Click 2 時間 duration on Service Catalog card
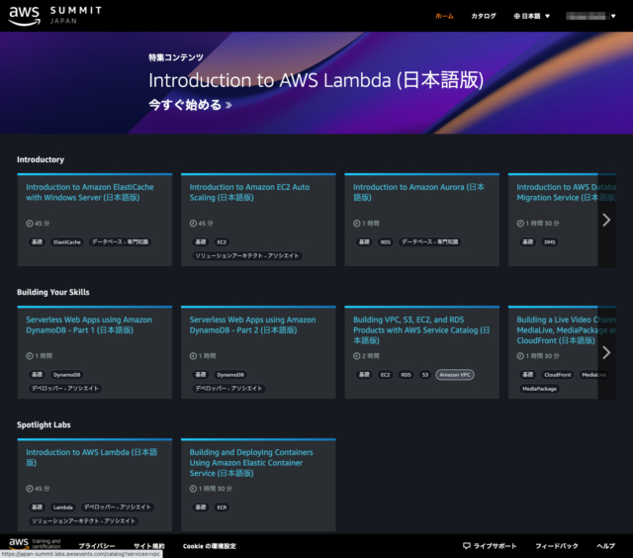This screenshot has width=633, height=558. click(366, 356)
